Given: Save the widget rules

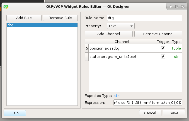Looking at the screenshot, I should [x=174, y=113].
